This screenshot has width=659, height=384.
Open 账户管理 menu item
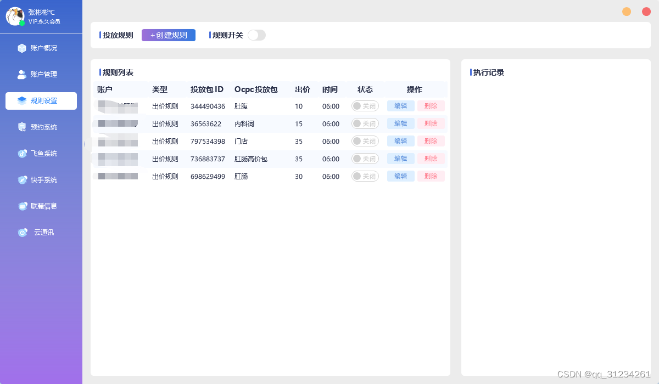point(41,75)
